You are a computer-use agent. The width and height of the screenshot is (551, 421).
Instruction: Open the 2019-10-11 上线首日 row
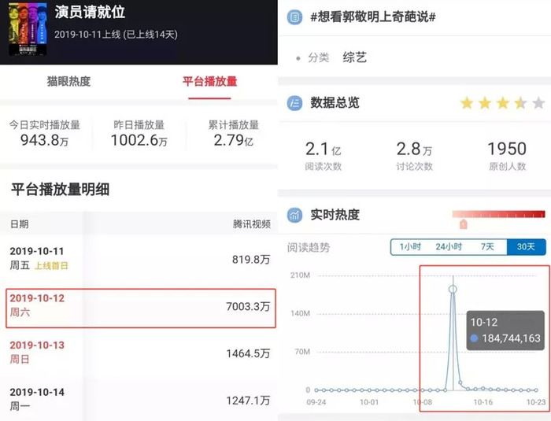click(139, 259)
